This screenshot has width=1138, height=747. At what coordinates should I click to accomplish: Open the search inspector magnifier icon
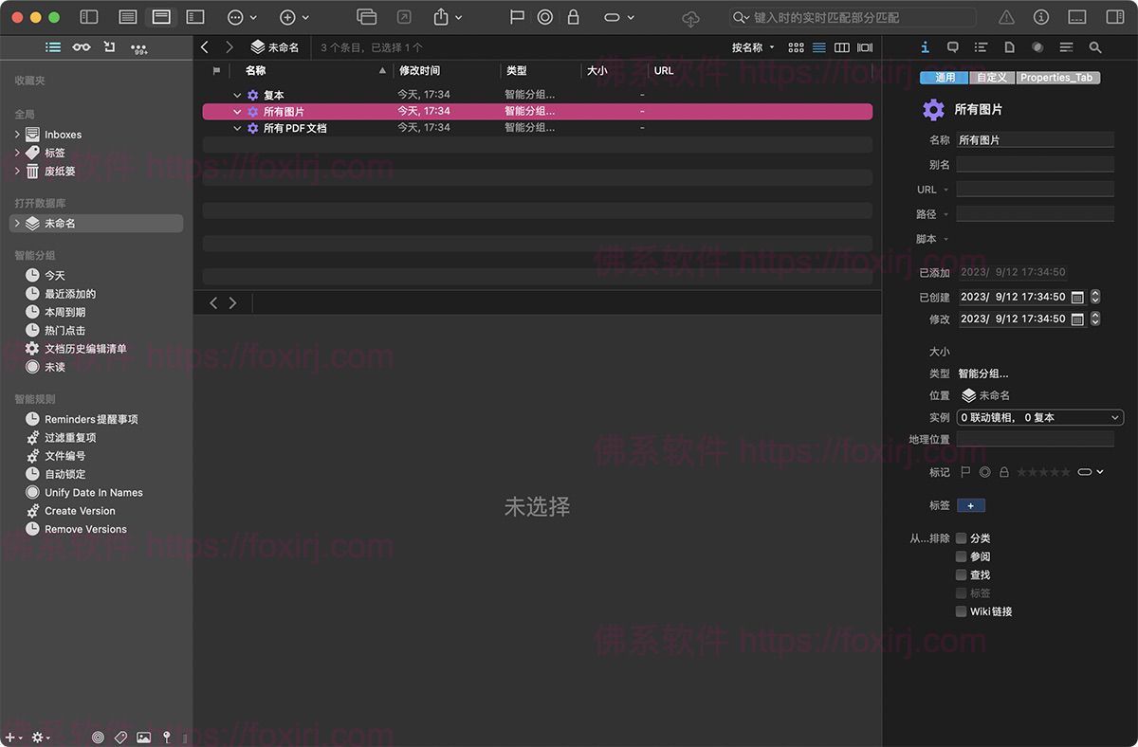[x=1095, y=47]
